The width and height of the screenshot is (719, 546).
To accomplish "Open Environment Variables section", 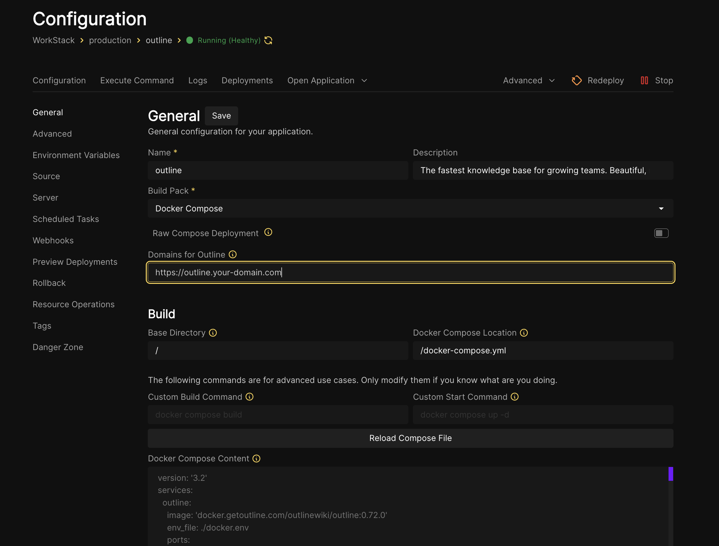I will [76, 155].
